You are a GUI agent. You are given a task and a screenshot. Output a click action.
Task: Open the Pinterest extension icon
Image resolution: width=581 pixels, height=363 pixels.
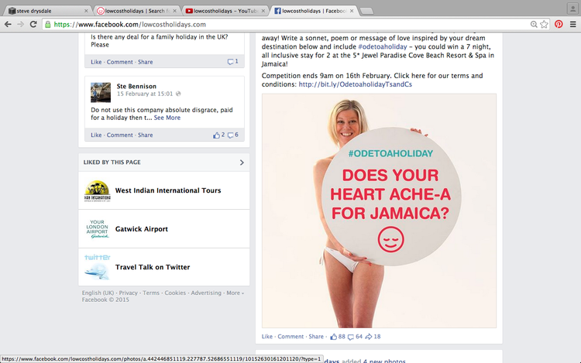[559, 25]
